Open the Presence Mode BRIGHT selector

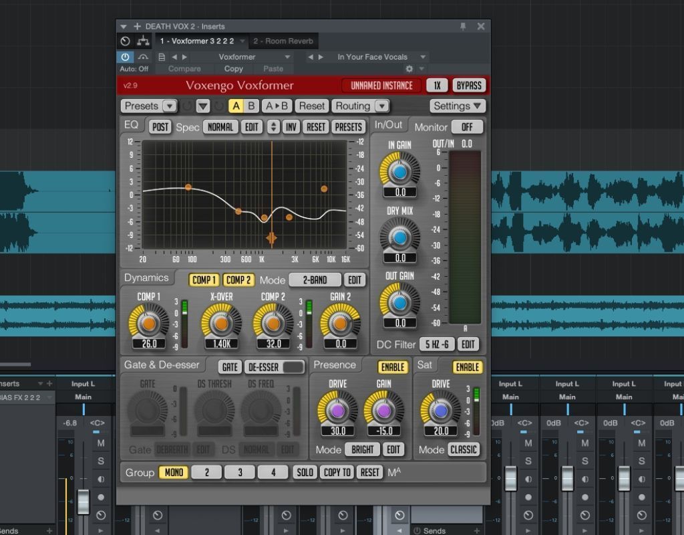pos(363,449)
